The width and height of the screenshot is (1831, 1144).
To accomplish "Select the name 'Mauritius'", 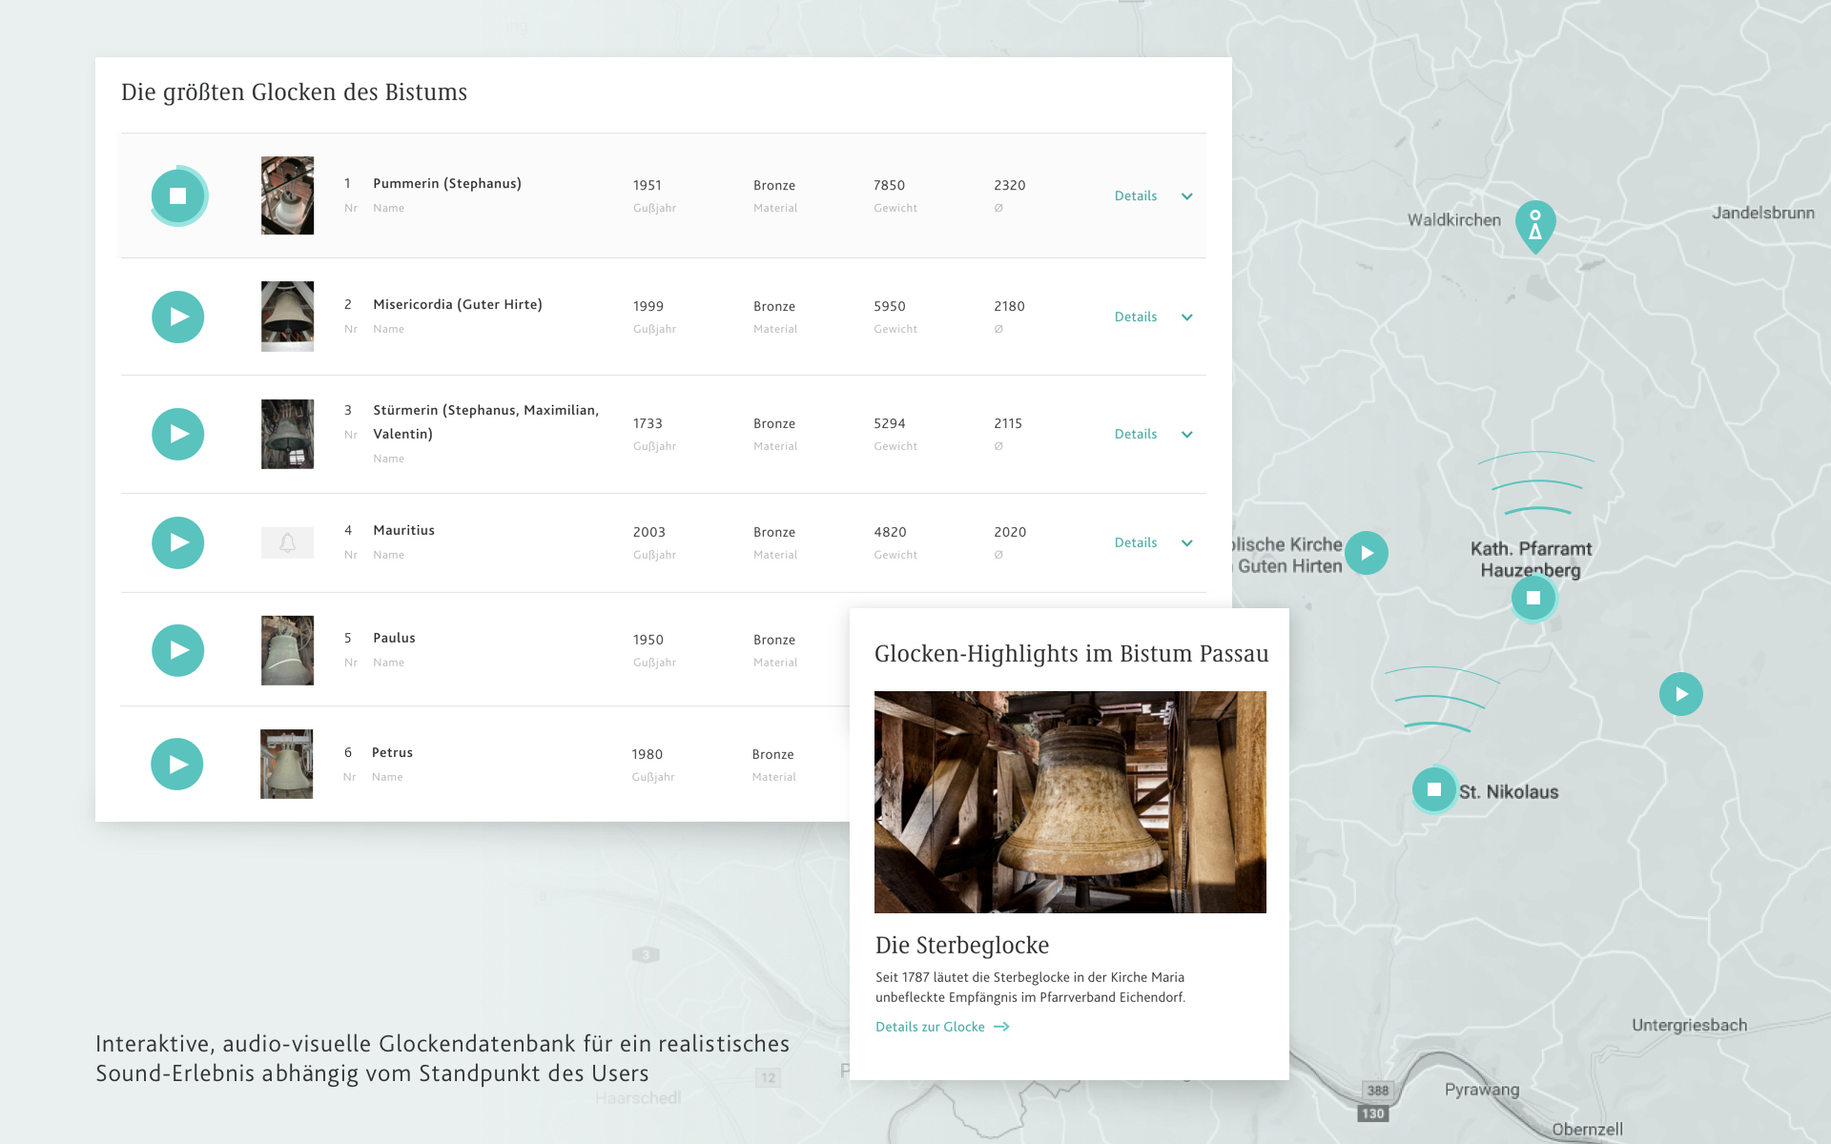I will [403, 530].
